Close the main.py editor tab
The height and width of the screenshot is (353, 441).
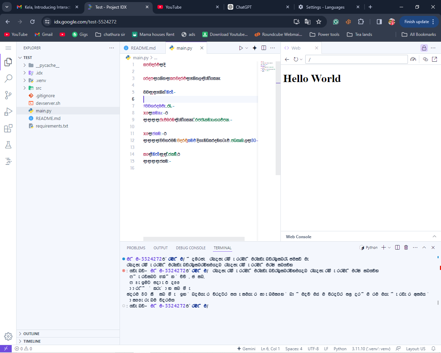(202, 48)
